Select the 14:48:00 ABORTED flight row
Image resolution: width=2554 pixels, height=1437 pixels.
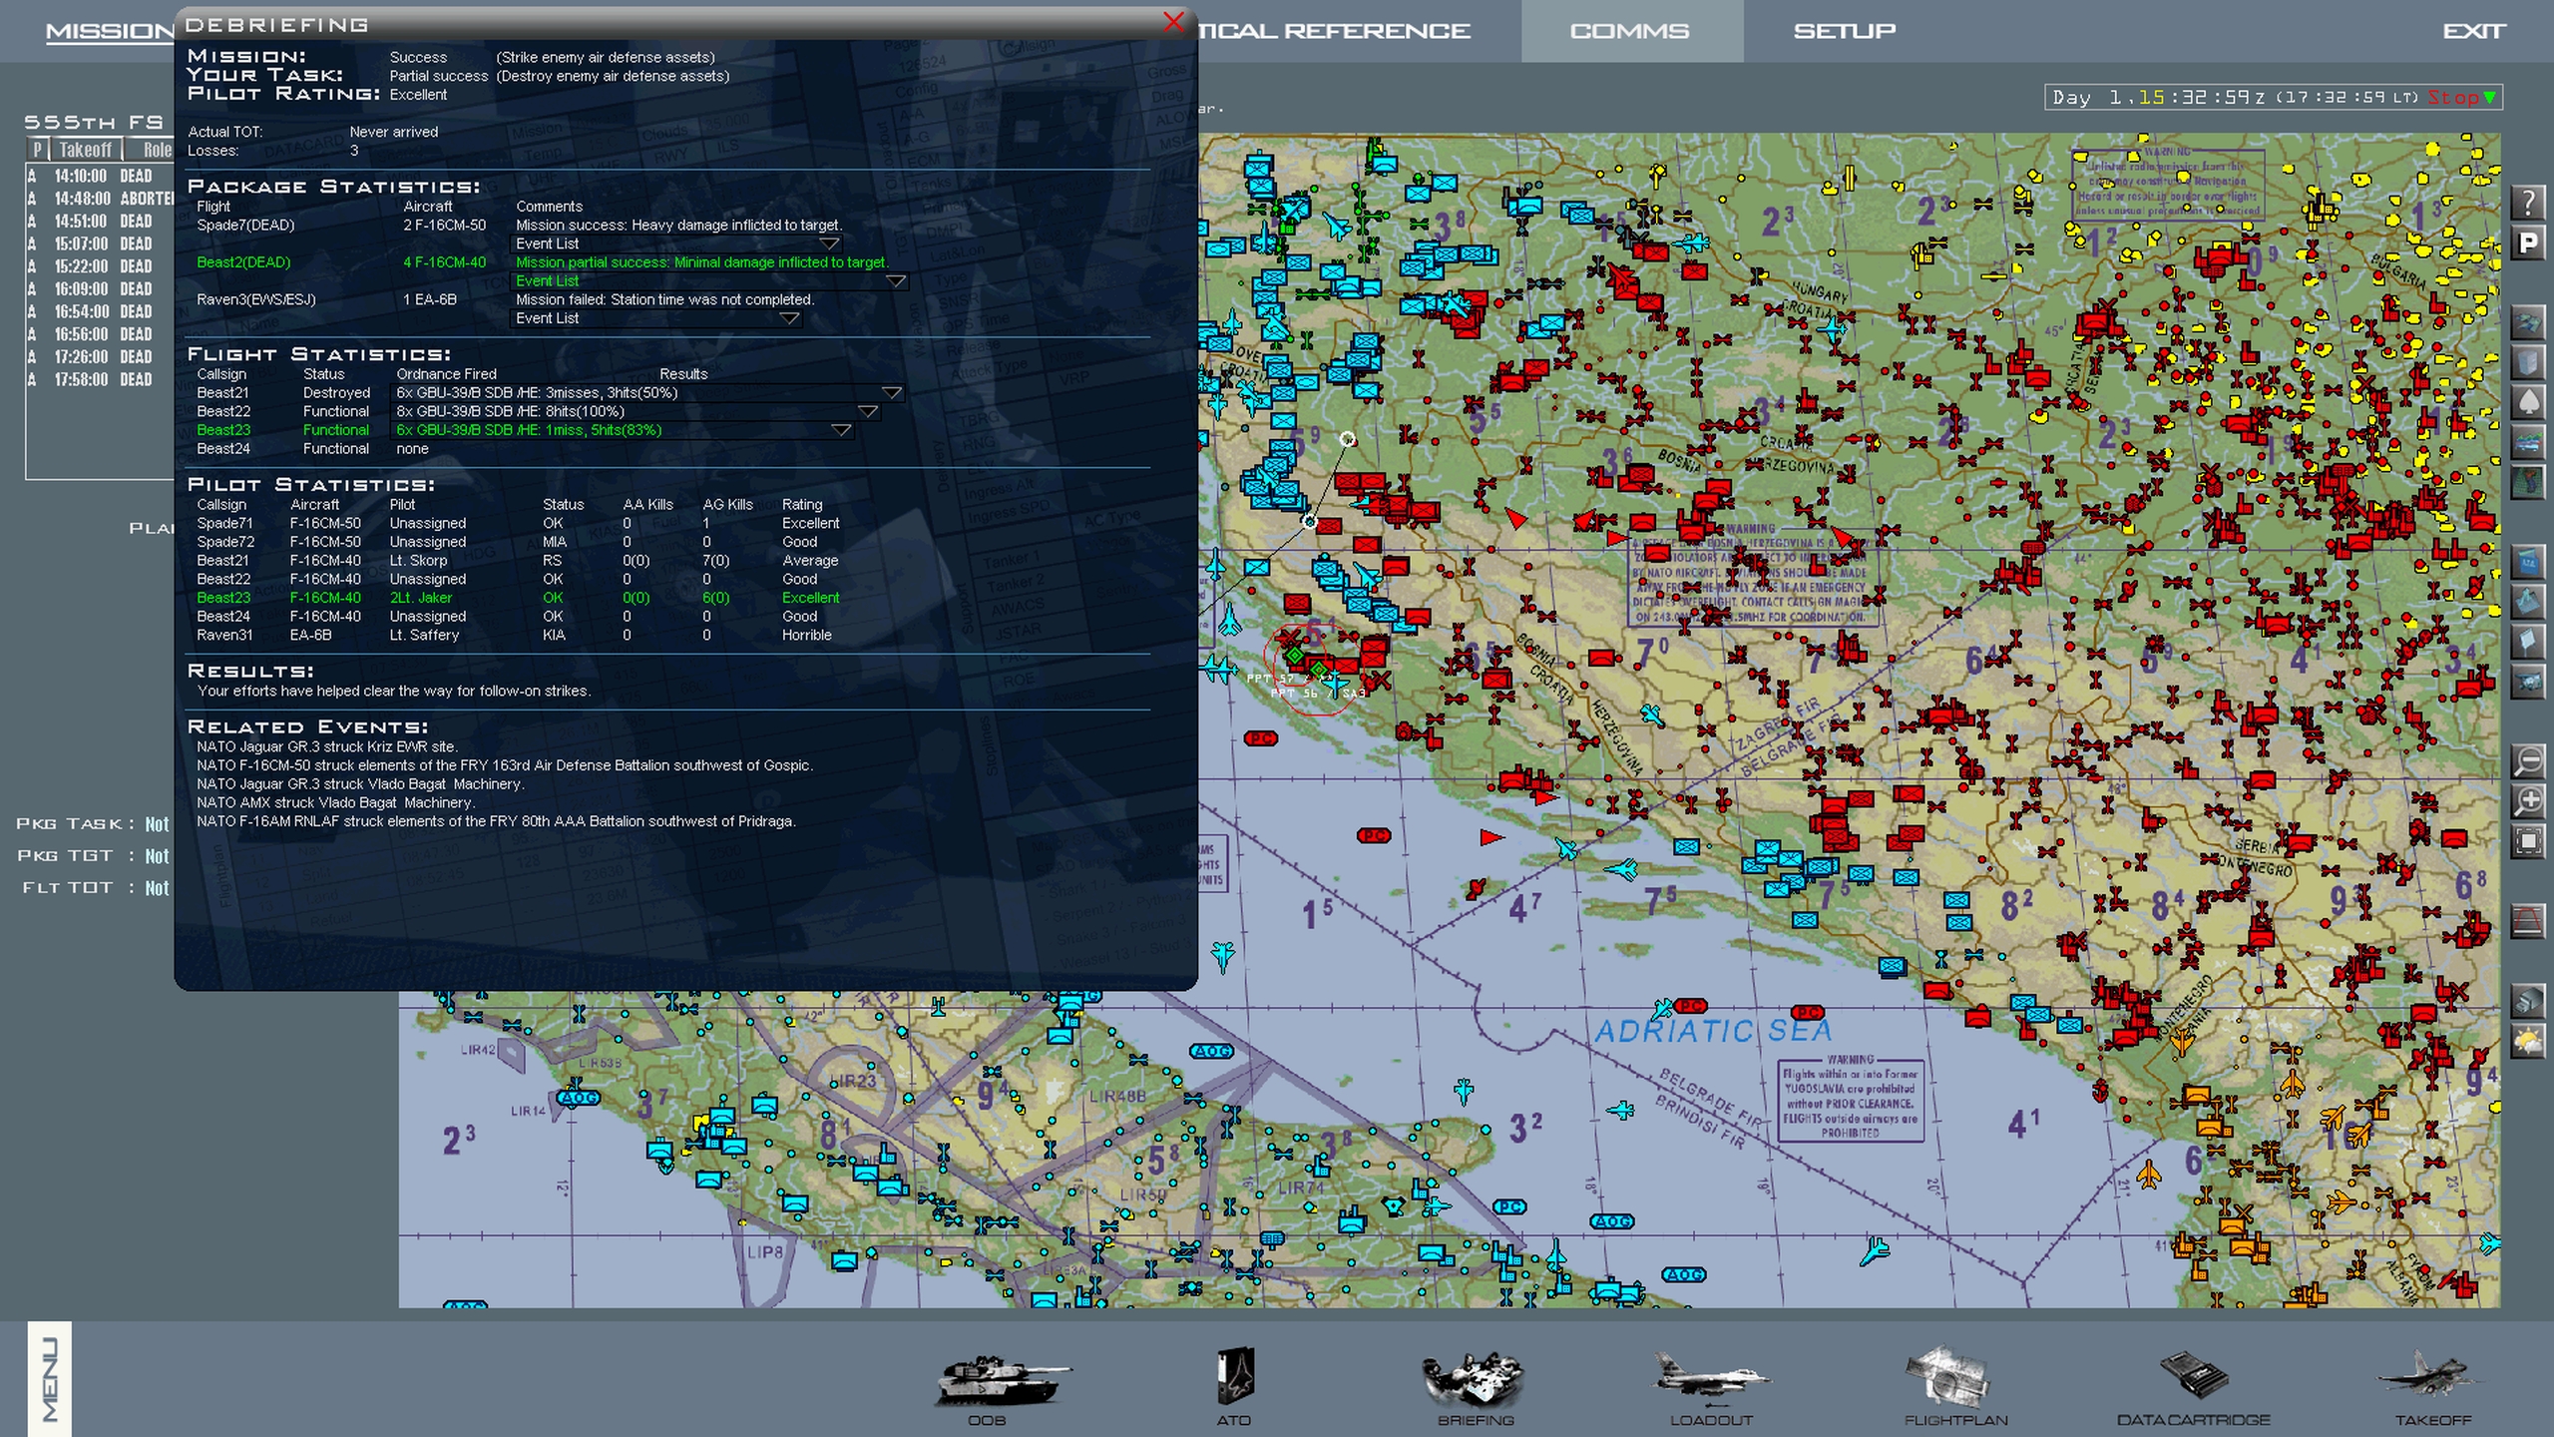(x=102, y=199)
